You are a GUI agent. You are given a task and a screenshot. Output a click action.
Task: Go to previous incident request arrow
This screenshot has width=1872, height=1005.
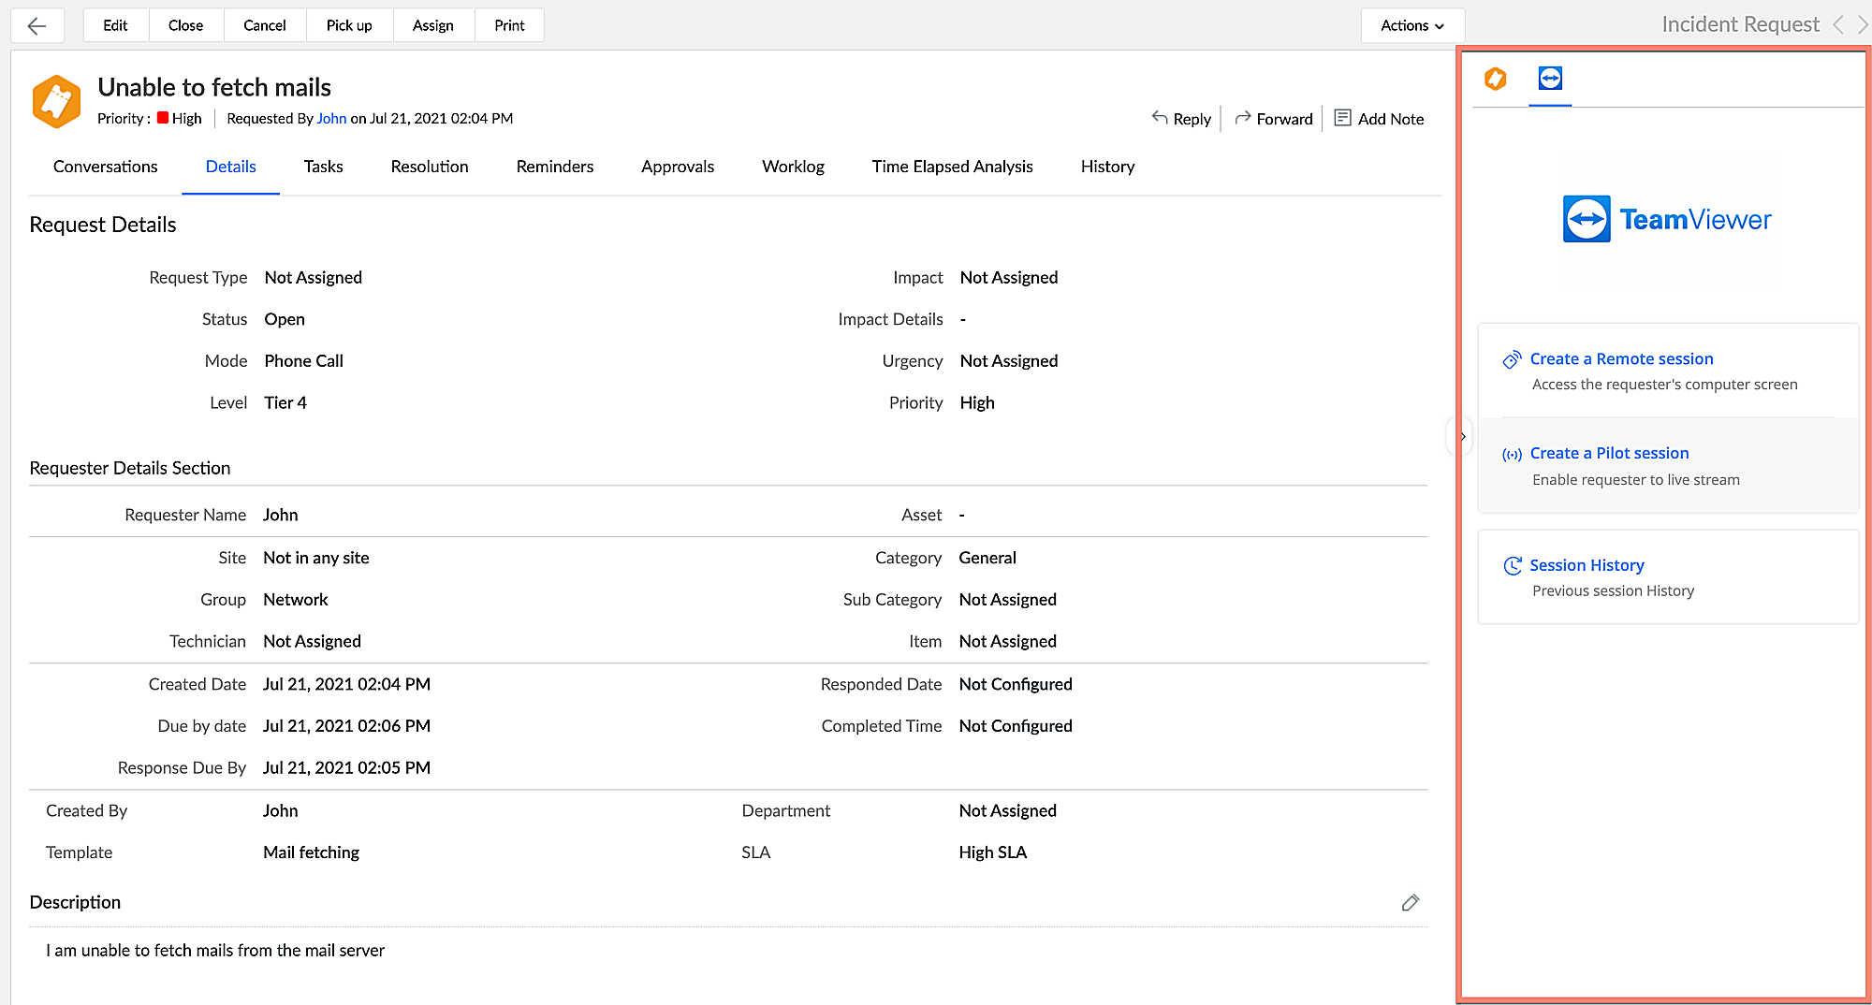[1838, 25]
